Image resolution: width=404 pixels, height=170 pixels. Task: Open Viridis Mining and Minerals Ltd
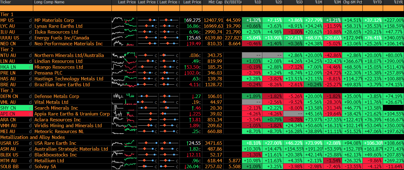[x=68, y=126]
